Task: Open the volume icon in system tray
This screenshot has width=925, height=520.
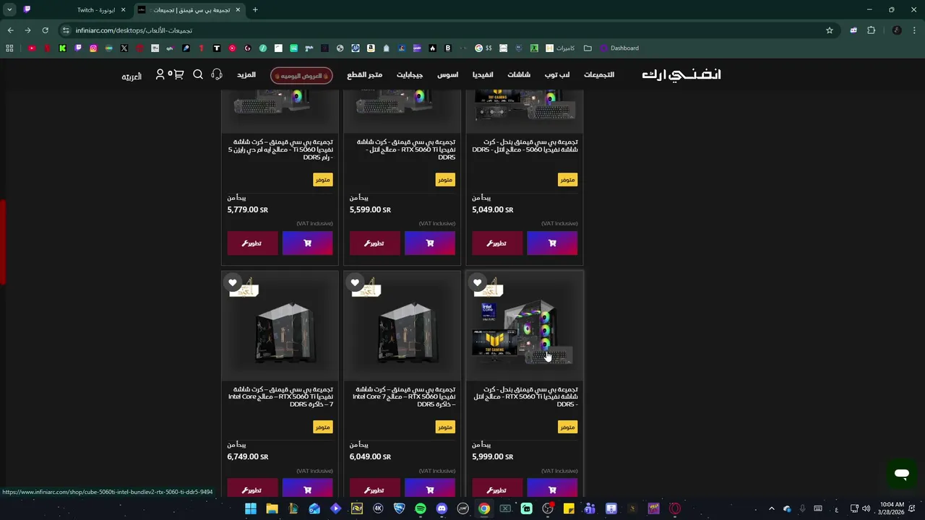Action: (866, 508)
